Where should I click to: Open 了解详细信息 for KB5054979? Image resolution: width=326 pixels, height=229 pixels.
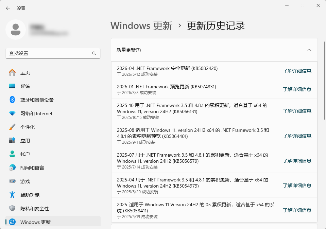pos(297,186)
